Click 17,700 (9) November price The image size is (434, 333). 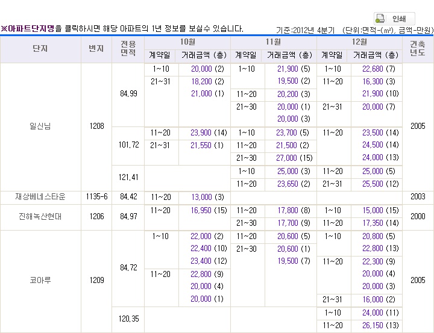click(294, 223)
